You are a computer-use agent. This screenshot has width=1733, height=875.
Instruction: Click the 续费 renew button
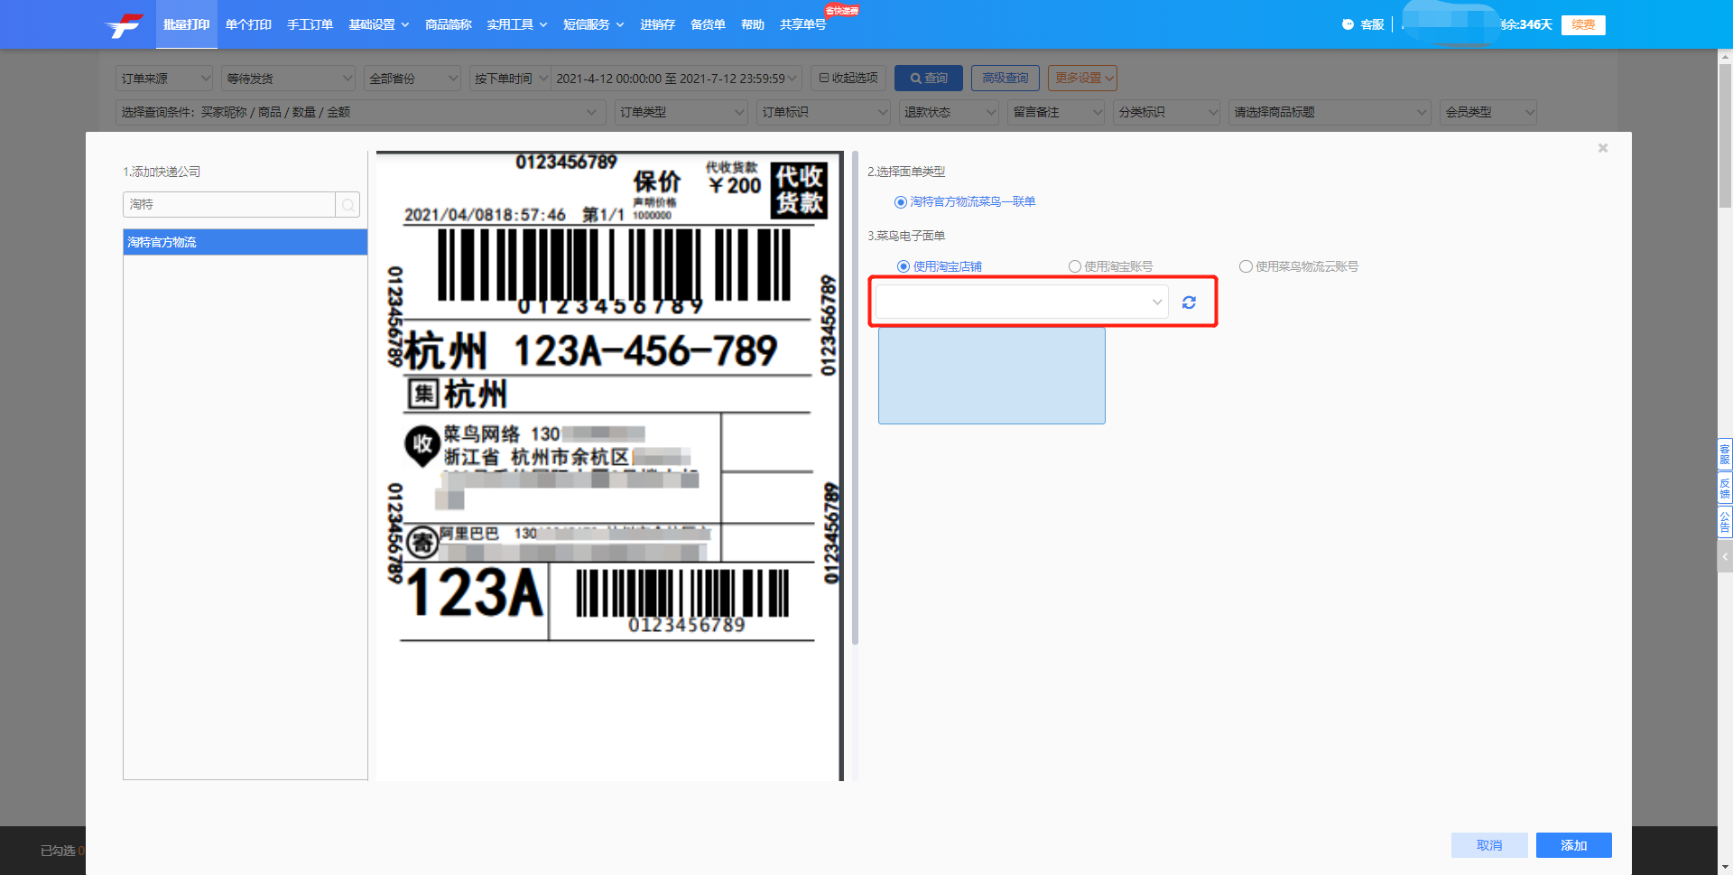point(1583,24)
